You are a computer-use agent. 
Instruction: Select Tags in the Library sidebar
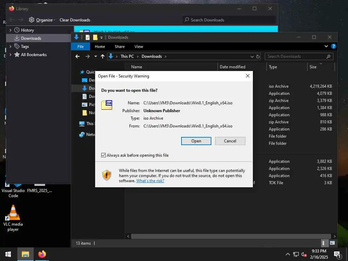[25, 46]
